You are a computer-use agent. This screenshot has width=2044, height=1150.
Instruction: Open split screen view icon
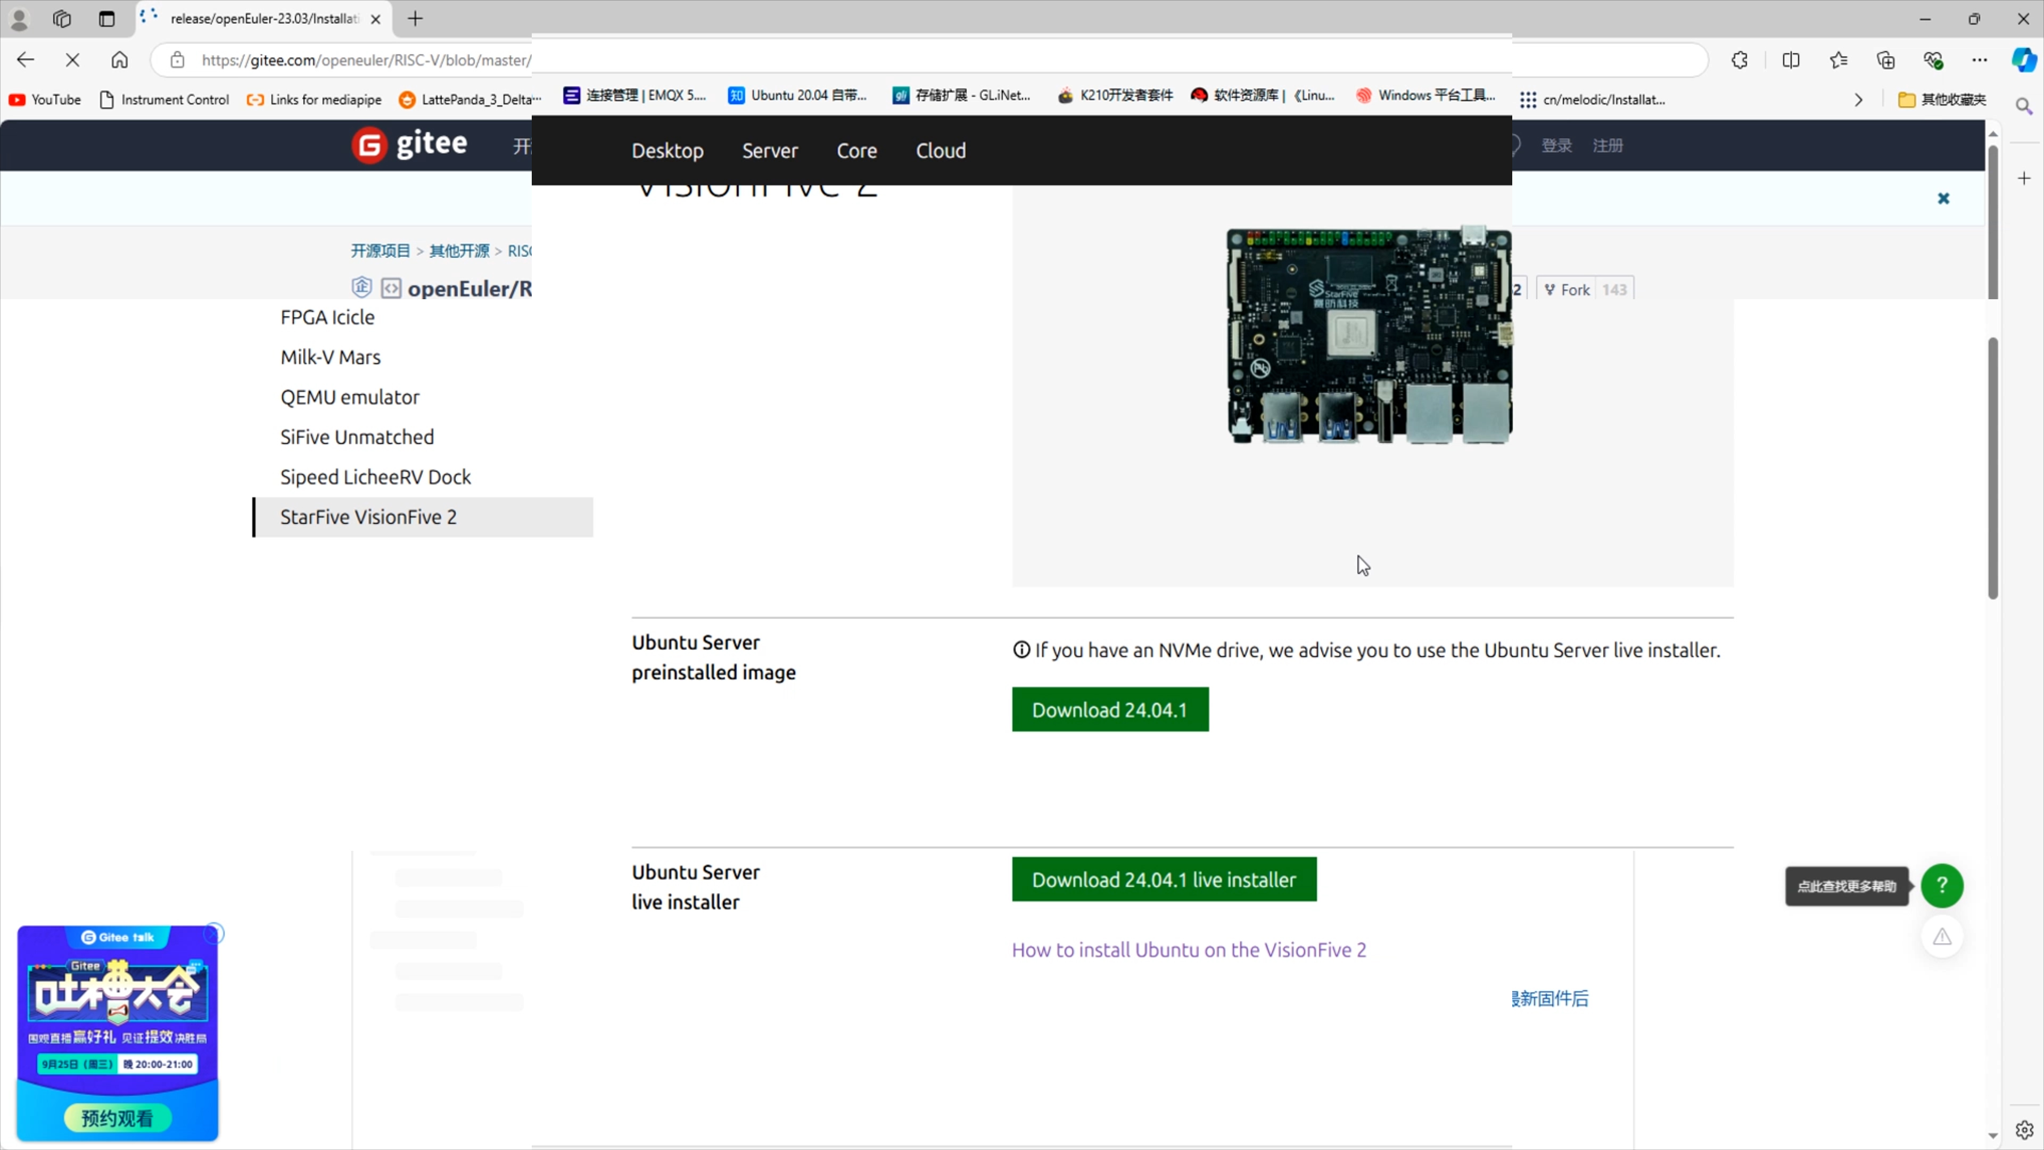point(1790,60)
